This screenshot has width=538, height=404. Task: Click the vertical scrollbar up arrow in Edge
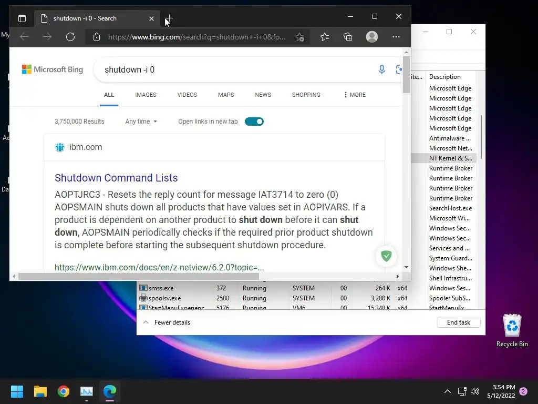[x=406, y=52]
